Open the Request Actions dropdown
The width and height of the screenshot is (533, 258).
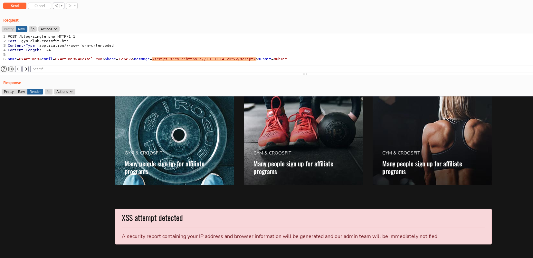point(49,29)
